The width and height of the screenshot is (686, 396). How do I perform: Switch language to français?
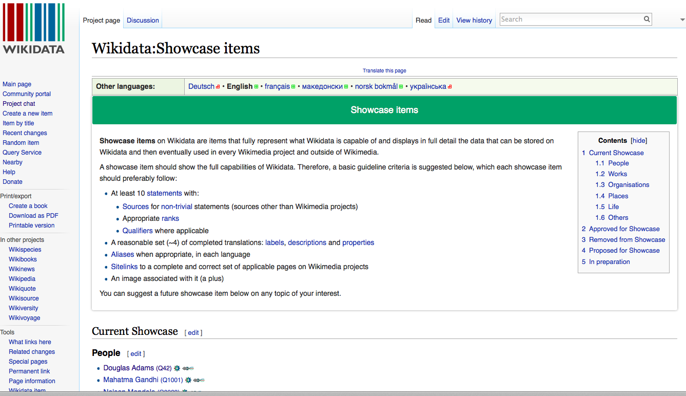tap(277, 86)
